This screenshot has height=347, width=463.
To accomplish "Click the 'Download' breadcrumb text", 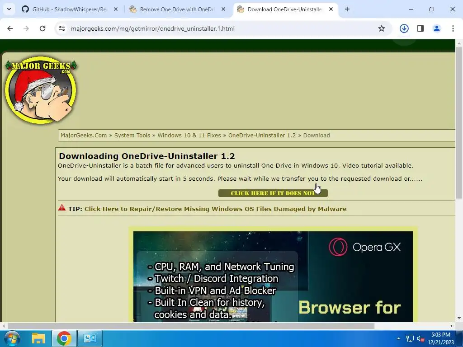I will (317, 136).
